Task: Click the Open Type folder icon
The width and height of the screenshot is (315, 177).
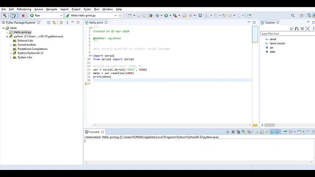Action: (x=185, y=15)
